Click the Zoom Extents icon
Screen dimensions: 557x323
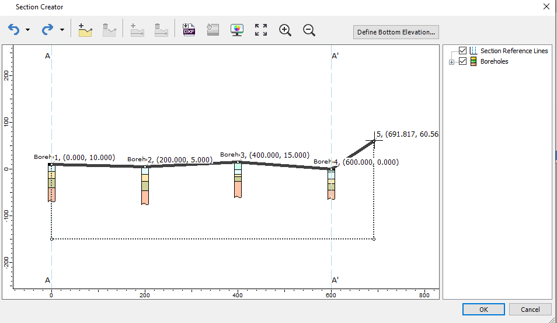[261, 30]
